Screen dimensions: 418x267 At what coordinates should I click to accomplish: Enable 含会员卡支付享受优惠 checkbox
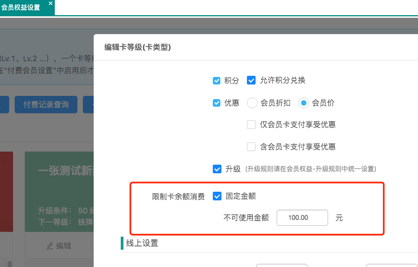click(251, 147)
